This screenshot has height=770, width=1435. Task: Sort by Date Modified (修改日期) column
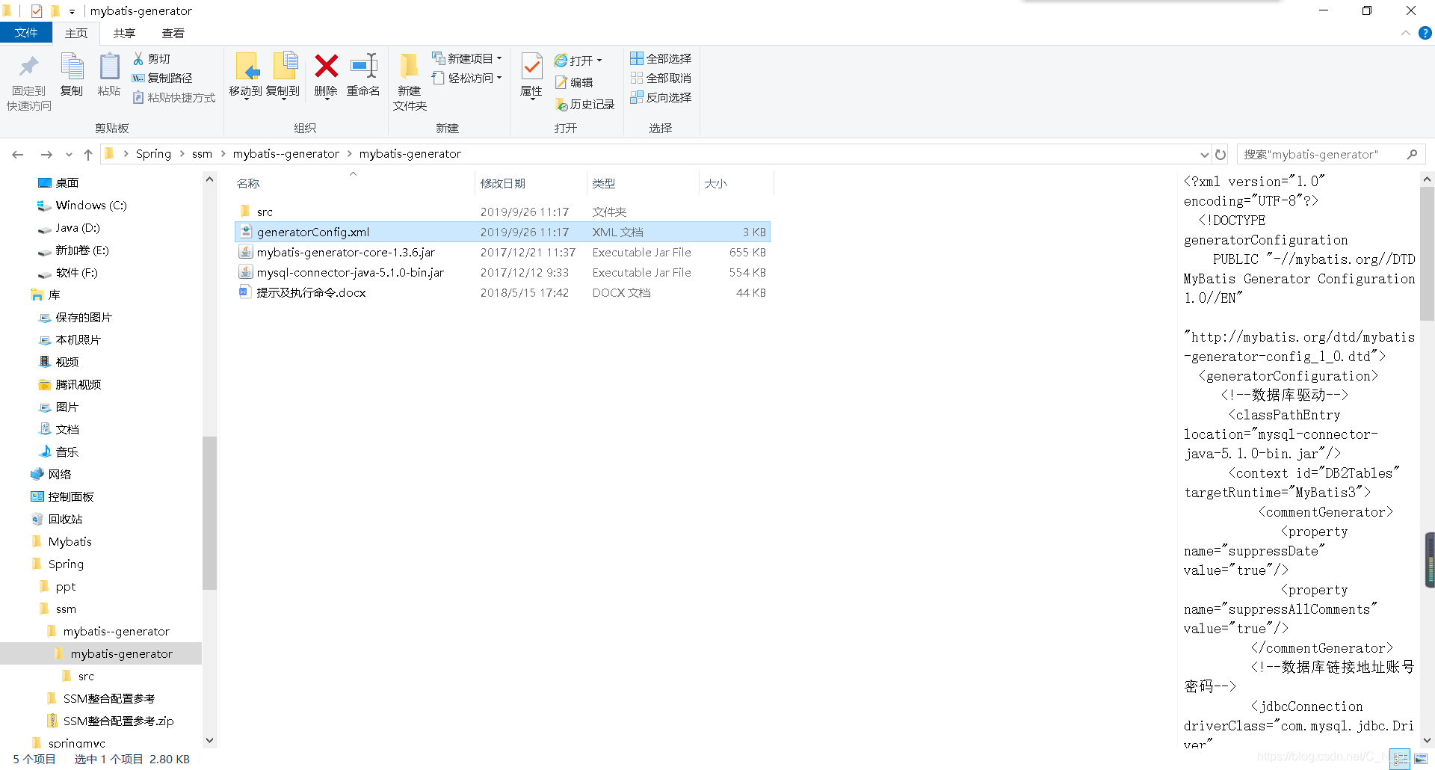(x=531, y=183)
